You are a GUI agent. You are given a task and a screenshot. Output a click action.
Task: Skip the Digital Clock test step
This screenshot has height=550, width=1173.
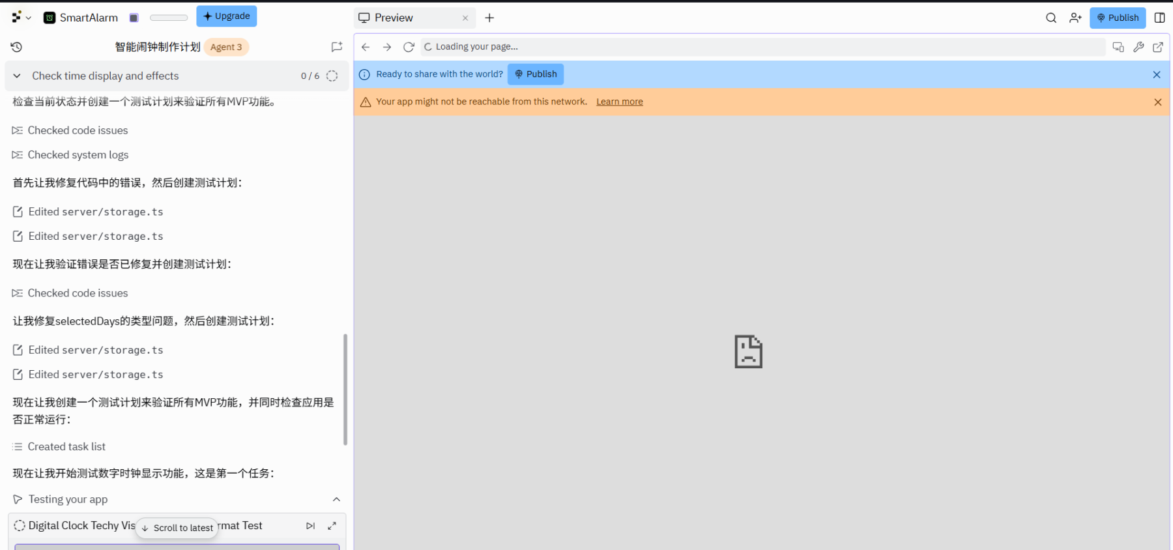point(310,526)
